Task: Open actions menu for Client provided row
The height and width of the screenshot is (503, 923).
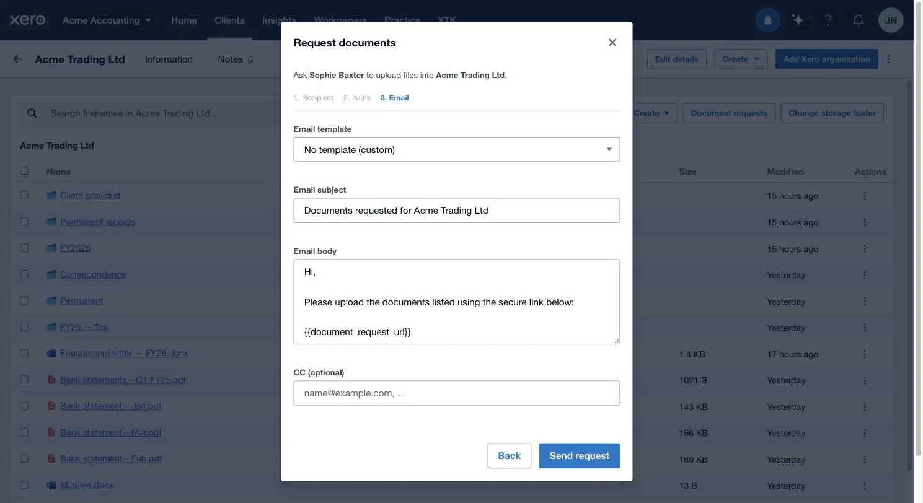Action: [865, 196]
